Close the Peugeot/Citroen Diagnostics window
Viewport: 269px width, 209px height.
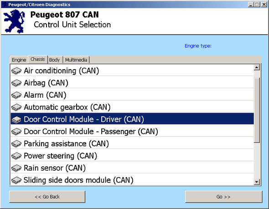pyautogui.click(x=264, y=5)
